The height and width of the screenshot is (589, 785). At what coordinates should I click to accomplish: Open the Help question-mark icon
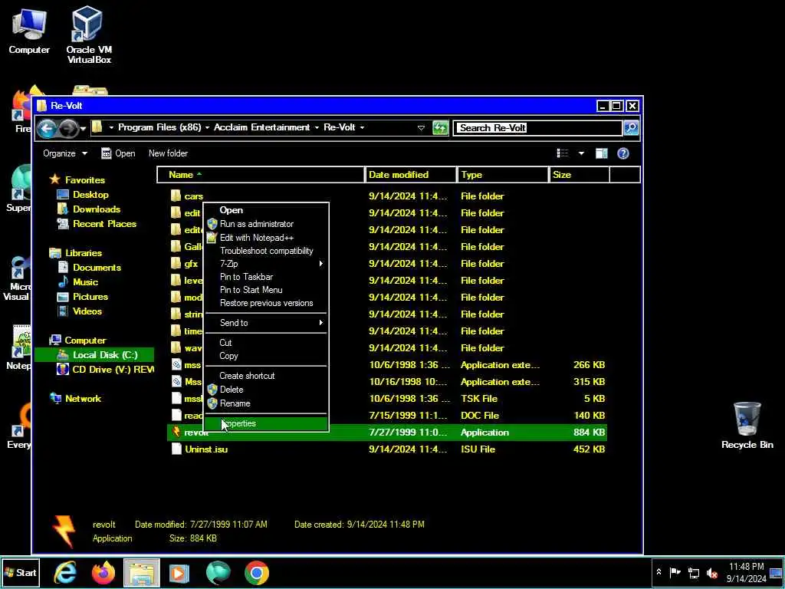[622, 153]
